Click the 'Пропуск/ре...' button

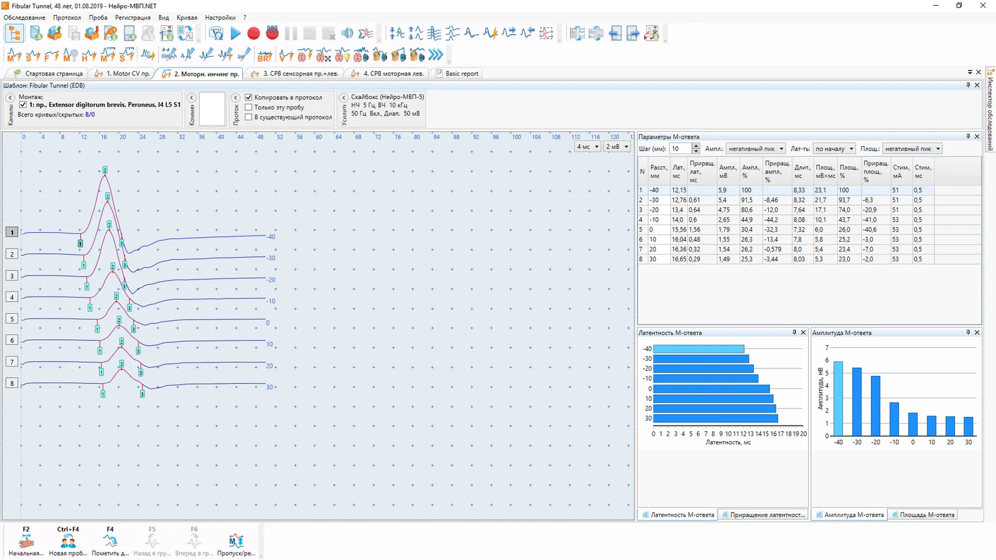tap(236, 541)
